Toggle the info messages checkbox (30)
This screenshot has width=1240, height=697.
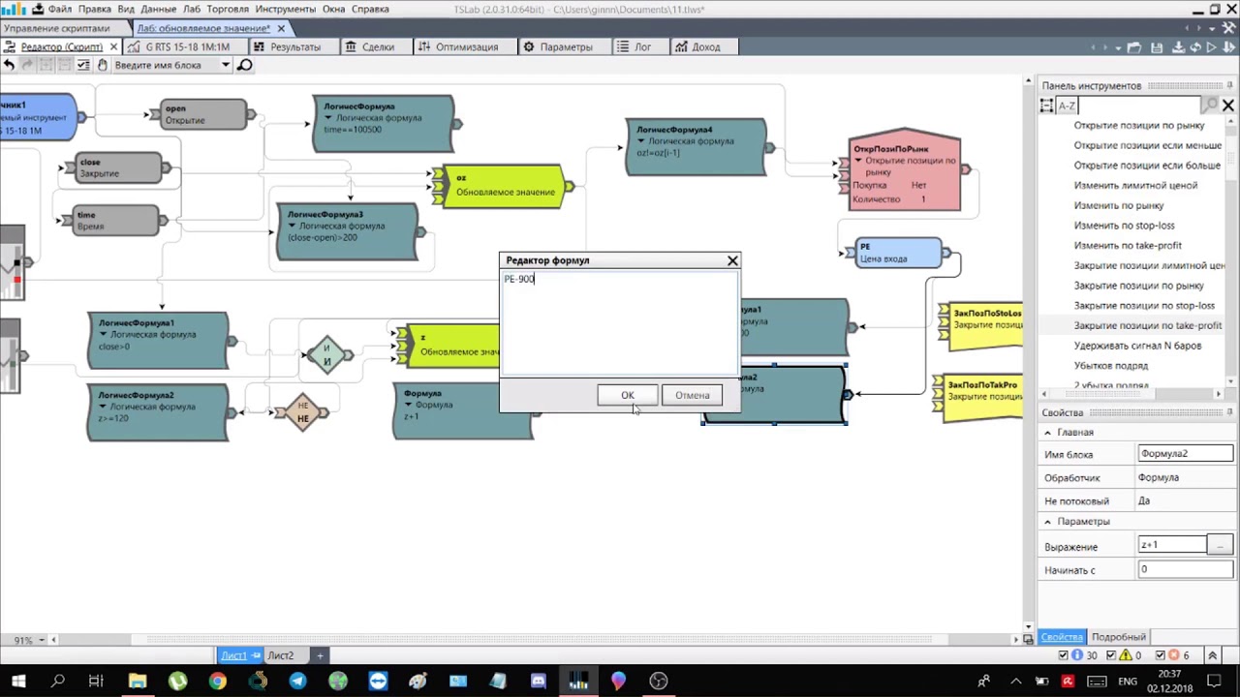tap(1065, 655)
